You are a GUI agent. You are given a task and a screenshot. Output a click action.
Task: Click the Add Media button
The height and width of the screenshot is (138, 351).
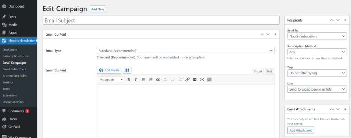[x=109, y=70]
